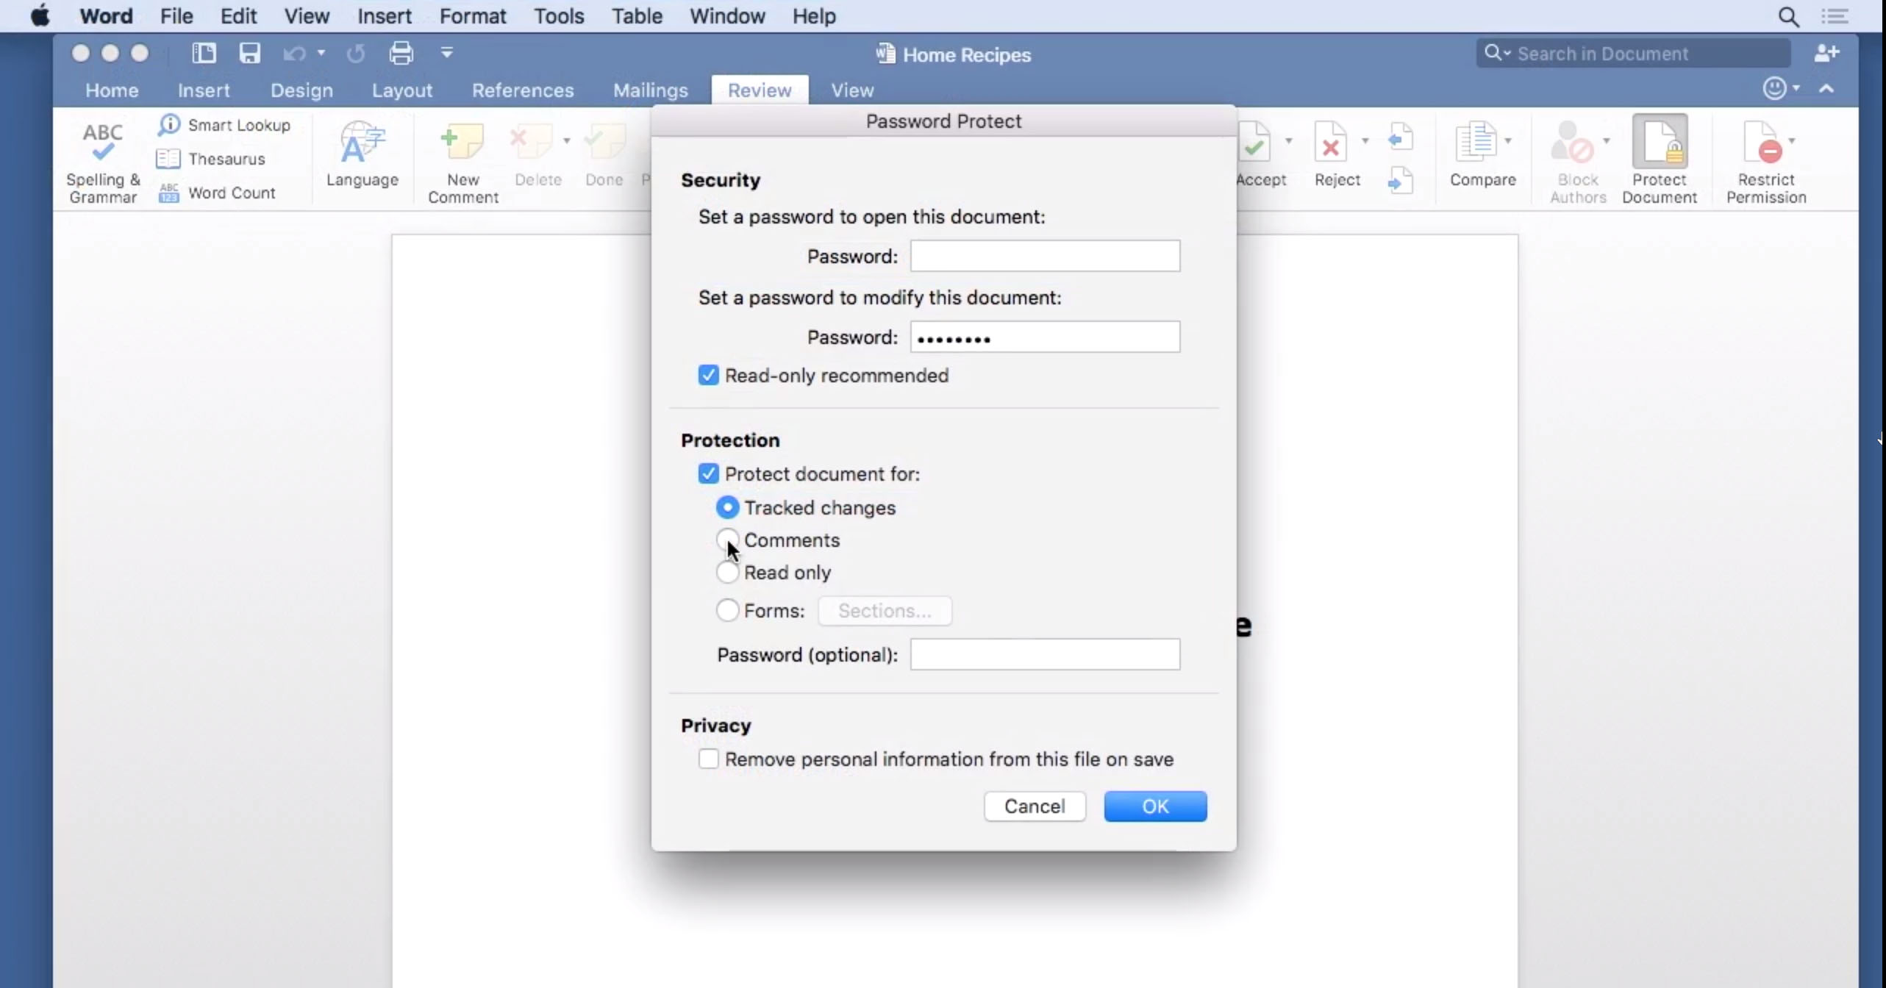Open Customize Quick Access Toolbar dropdown
The height and width of the screenshot is (988, 1886).
point(446,53)
